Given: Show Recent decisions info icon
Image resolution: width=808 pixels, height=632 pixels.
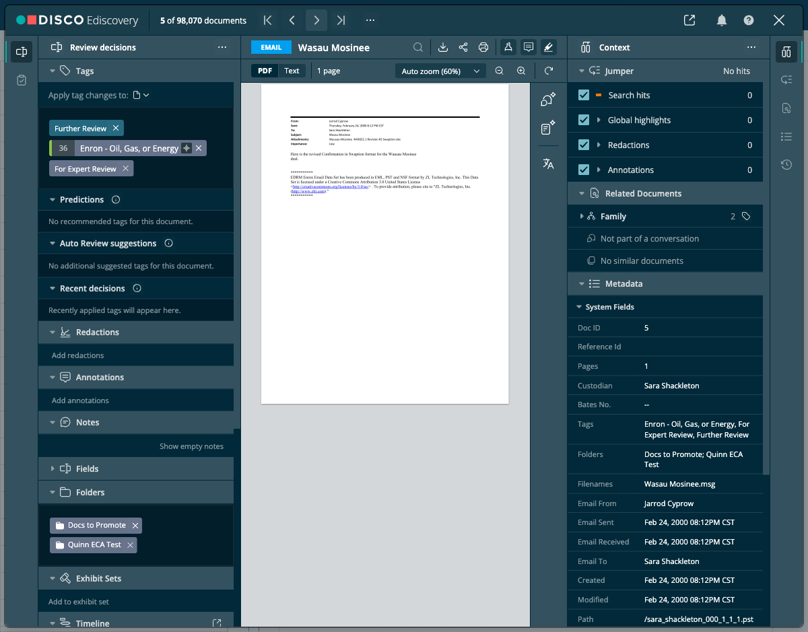Looking at the screenshot, I should coord(137,288).
